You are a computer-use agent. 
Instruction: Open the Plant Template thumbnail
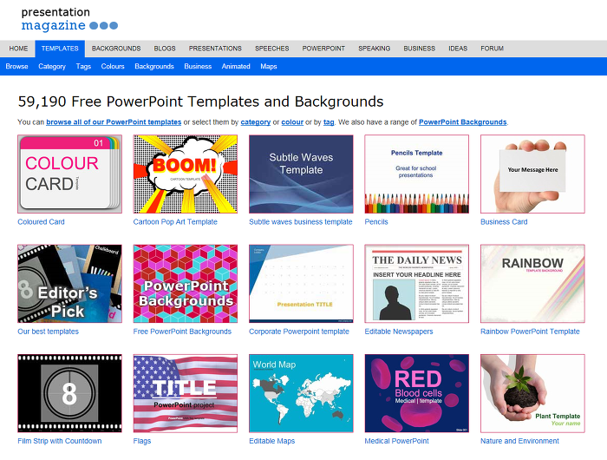[532, 393]
